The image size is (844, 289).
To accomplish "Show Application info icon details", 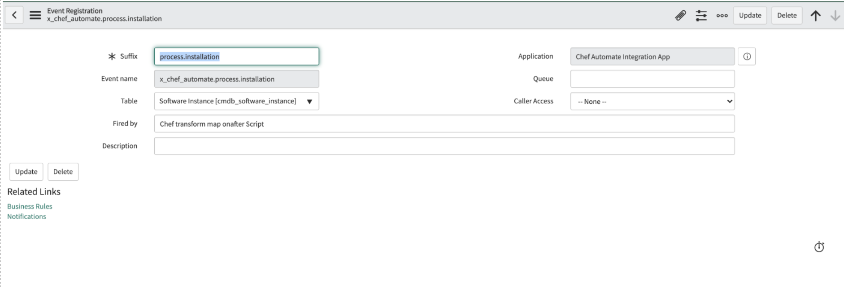I will coord(747,56).
